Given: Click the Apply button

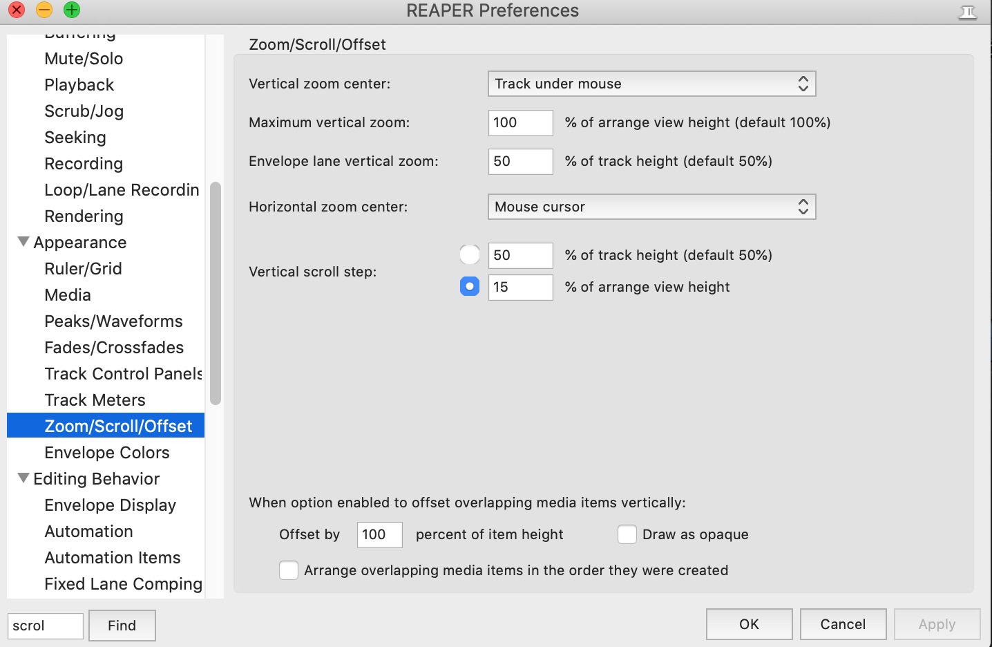Looking at the screenshot, I should click(x=937, y=624).
